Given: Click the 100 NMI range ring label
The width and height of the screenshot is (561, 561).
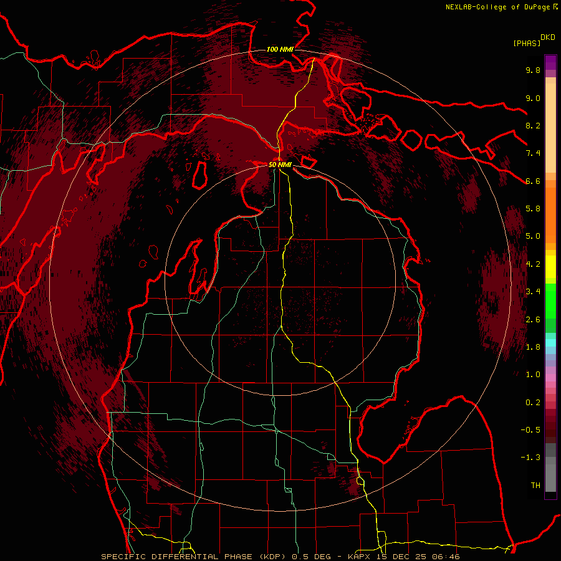Looking at the screenshot, I should tap(280, 49).
